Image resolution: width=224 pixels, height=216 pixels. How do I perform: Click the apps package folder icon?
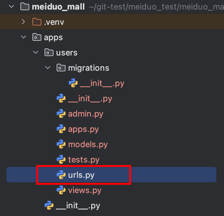coord(37,37)
